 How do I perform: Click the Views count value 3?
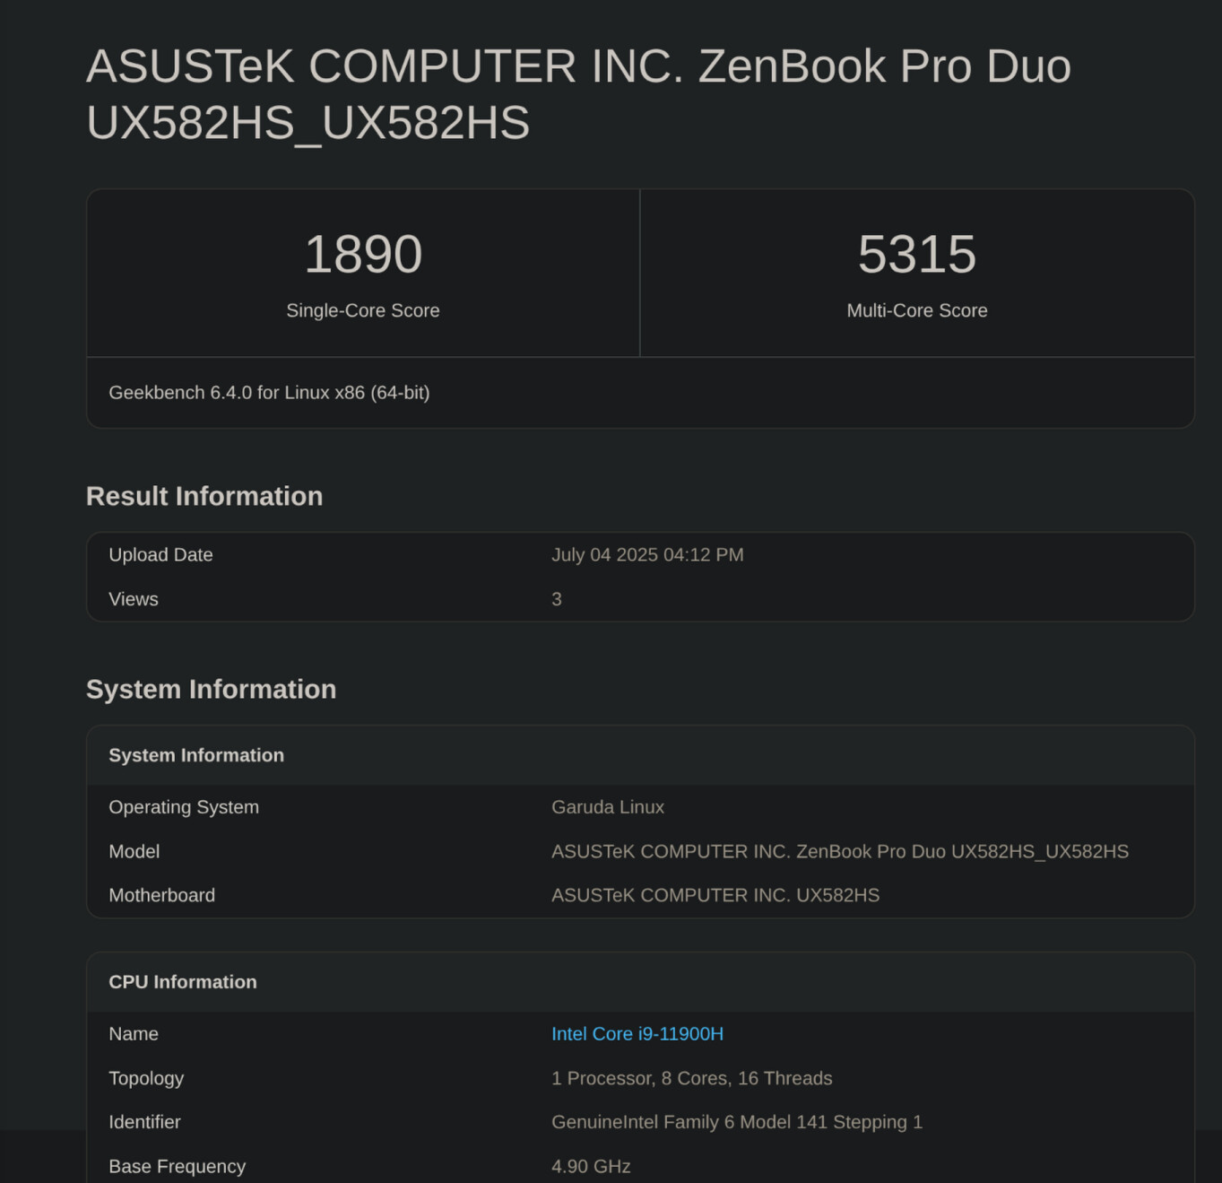(557, 599)
